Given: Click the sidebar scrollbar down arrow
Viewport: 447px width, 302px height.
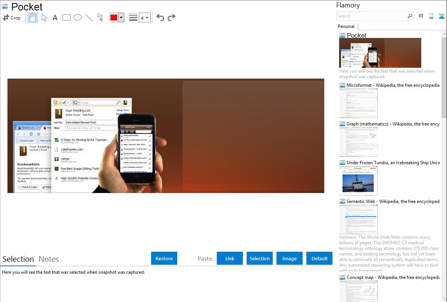Looking at the screenshot, I should pos(444,299).
